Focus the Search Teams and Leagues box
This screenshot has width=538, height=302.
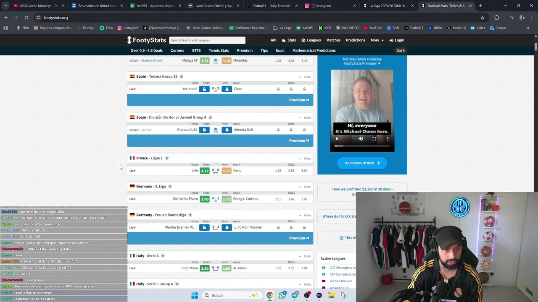pyautogui.click(x=207, y=40)
